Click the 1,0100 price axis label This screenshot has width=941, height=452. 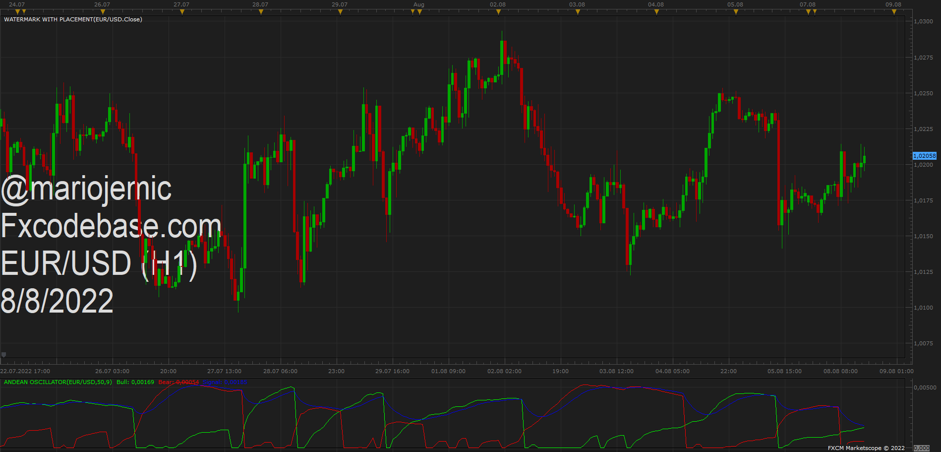pyautogui.click(x=924, y=308)
